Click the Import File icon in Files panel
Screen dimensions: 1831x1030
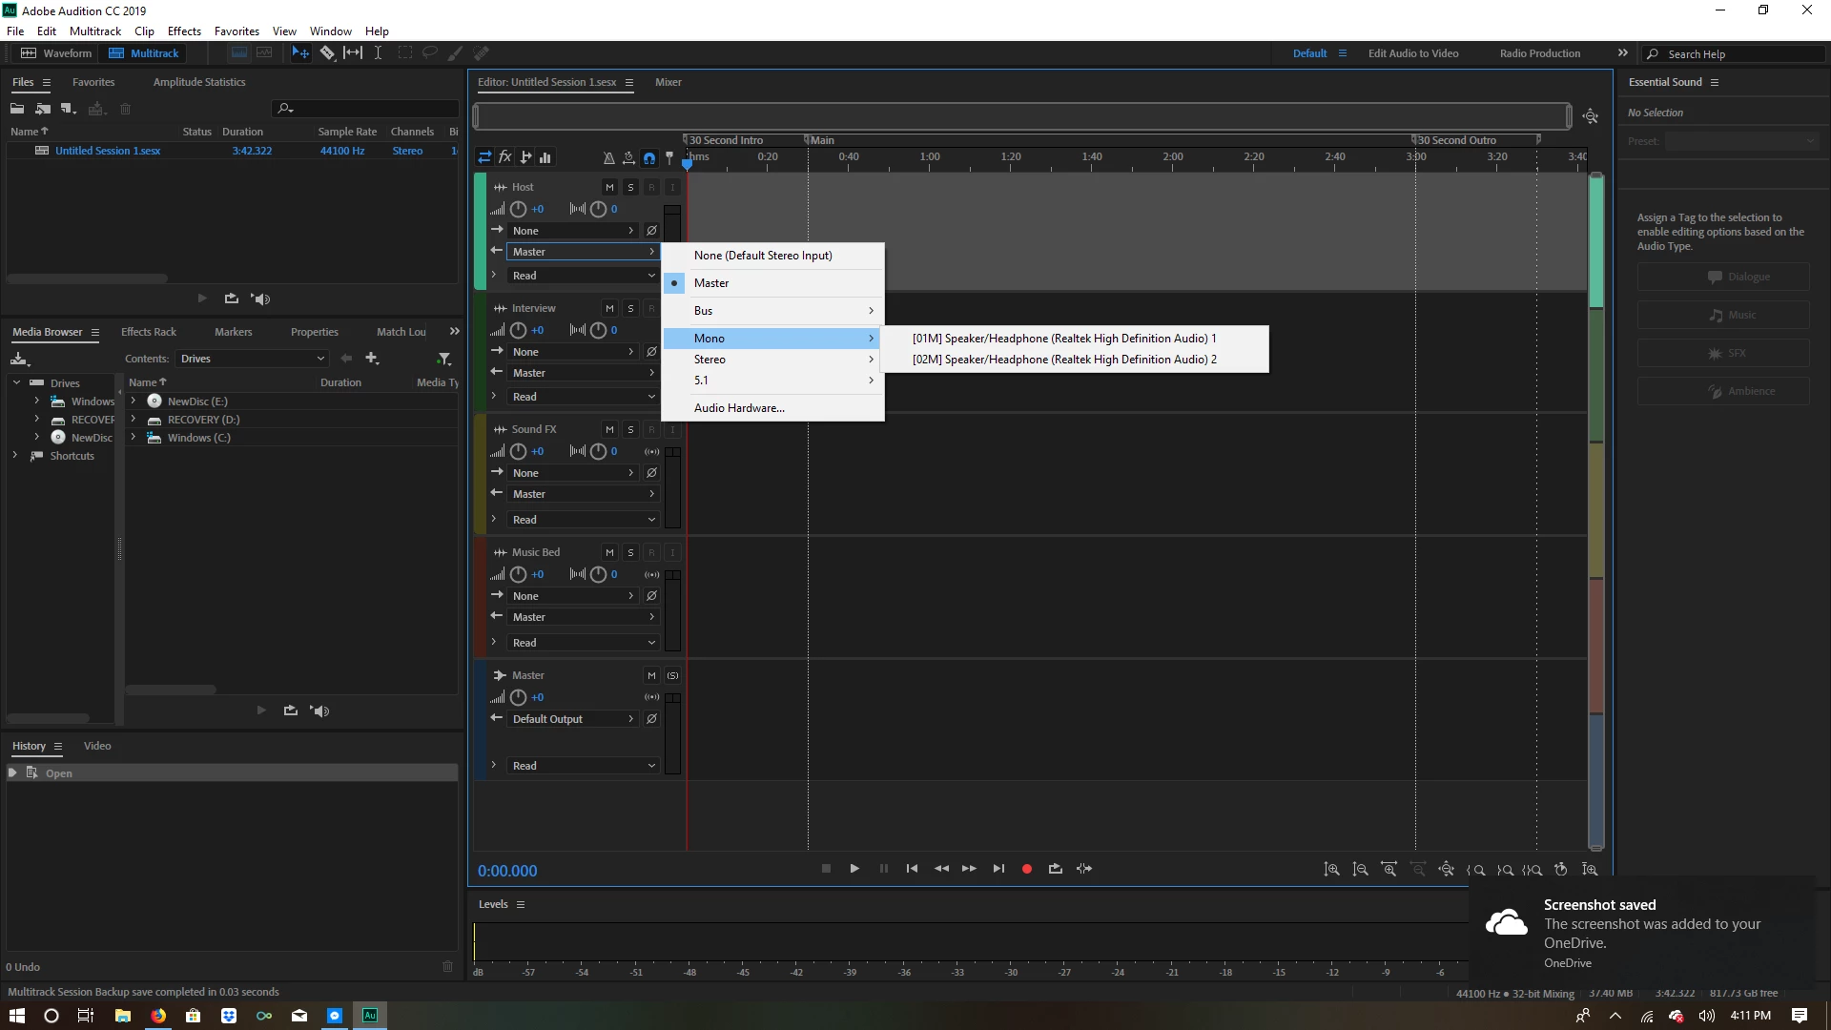[43, 109]
